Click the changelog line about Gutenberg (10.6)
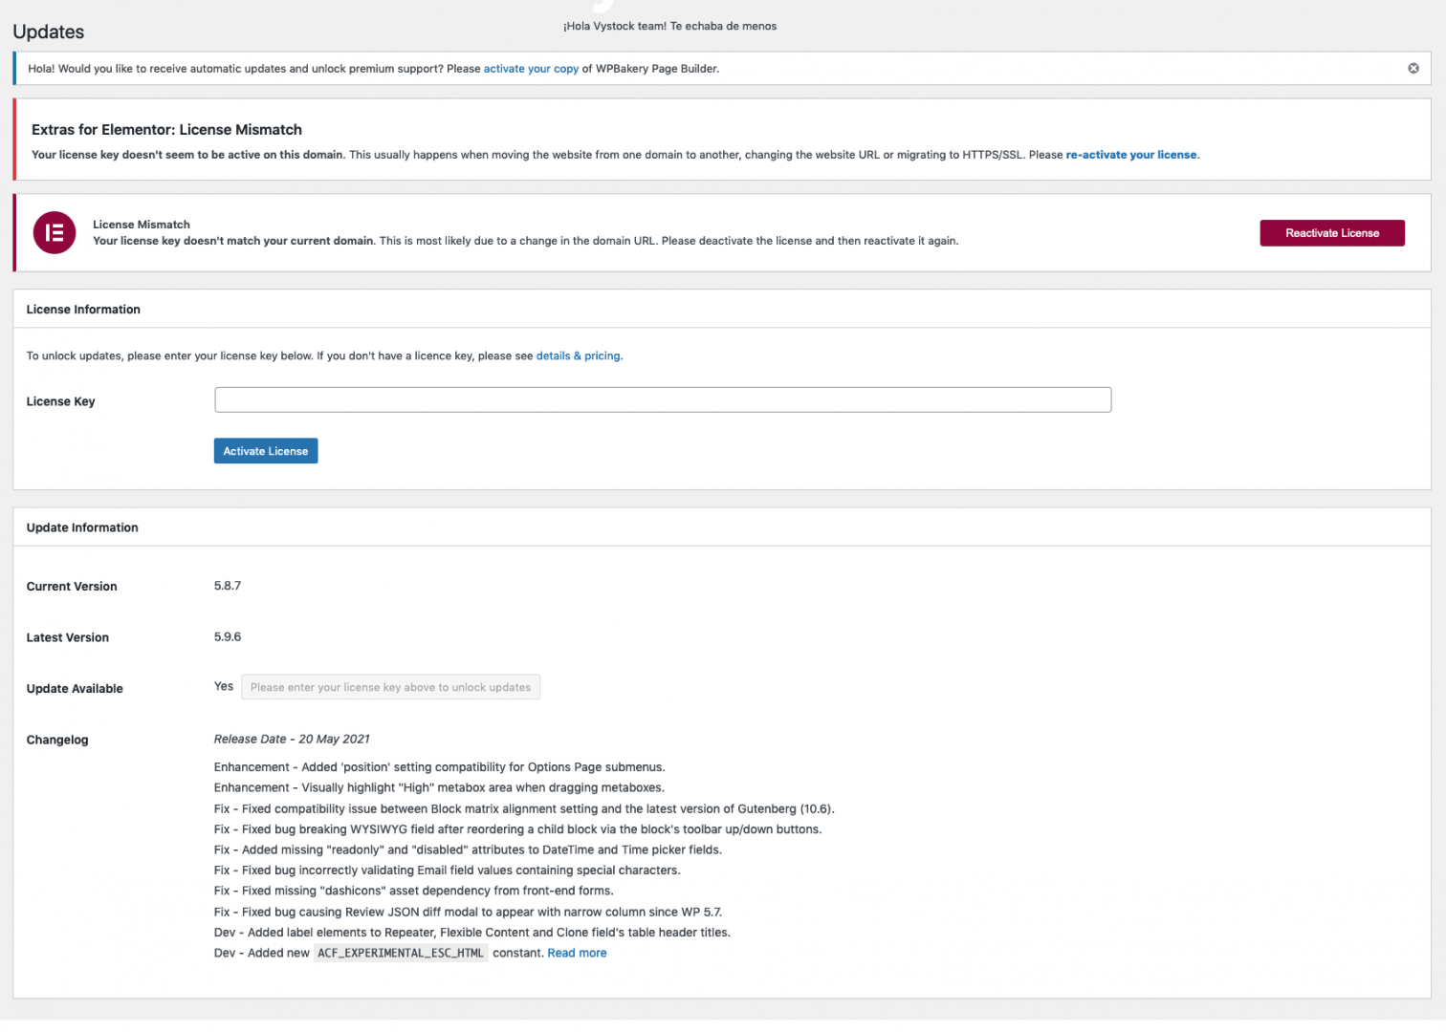The height and width of the screenshot is (1032, 1446). (524, 809)
